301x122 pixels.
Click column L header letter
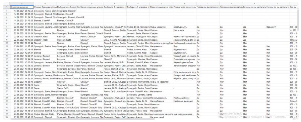pos(277,3)
